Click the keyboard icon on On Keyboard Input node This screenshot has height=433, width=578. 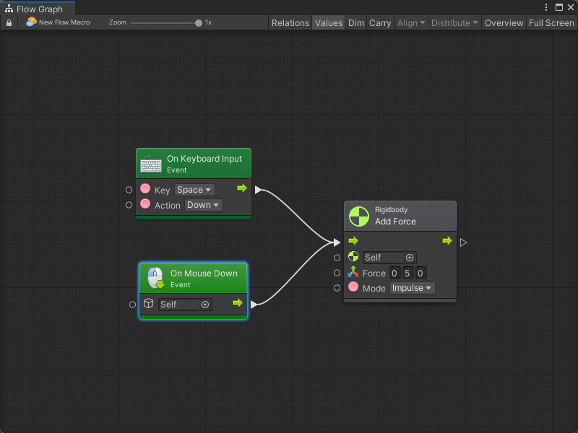click(151, 164)
